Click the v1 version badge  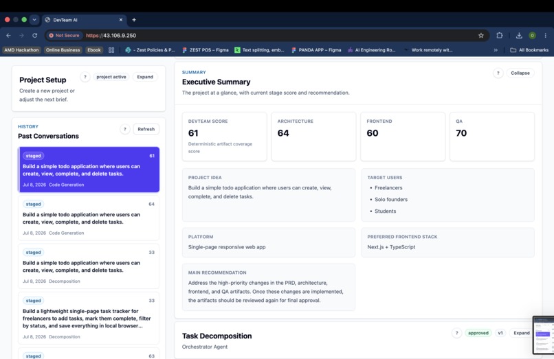pos(500,333)
